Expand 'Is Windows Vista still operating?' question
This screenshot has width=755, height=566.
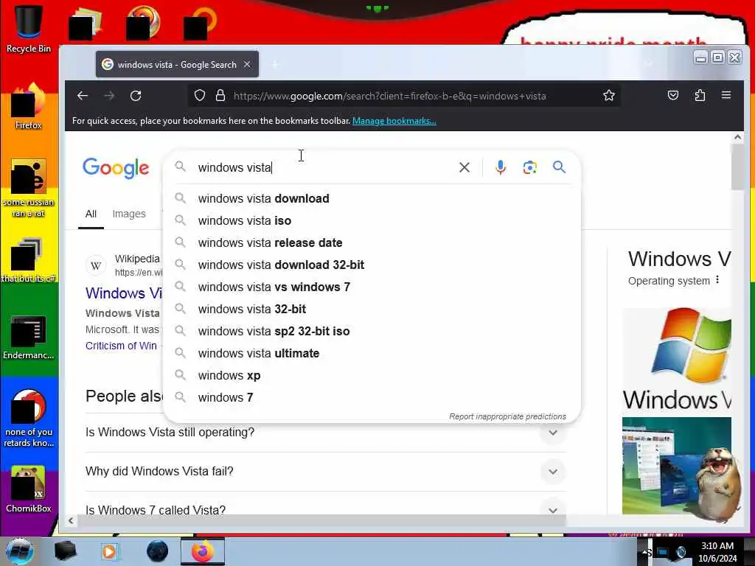coord(553,433)
